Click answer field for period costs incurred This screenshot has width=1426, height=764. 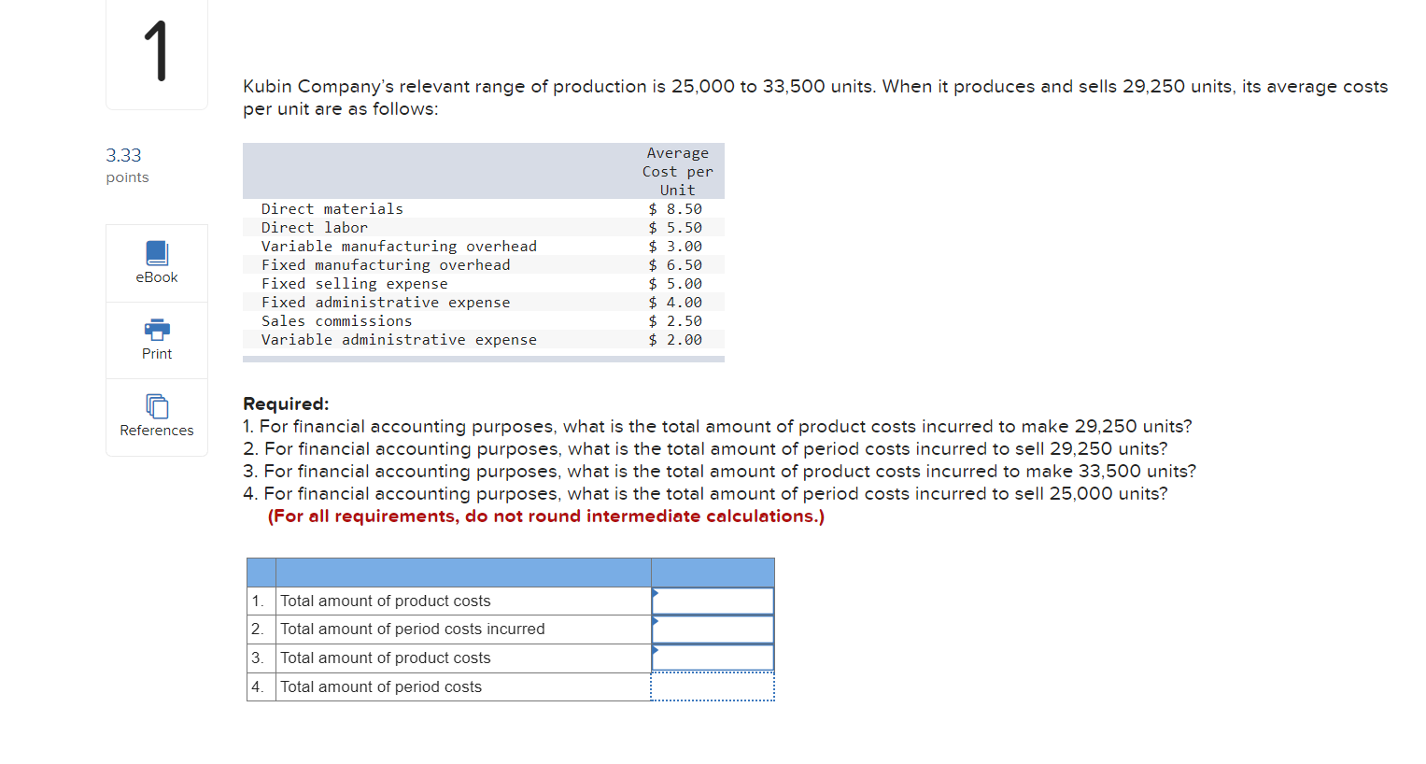point(713,630)
